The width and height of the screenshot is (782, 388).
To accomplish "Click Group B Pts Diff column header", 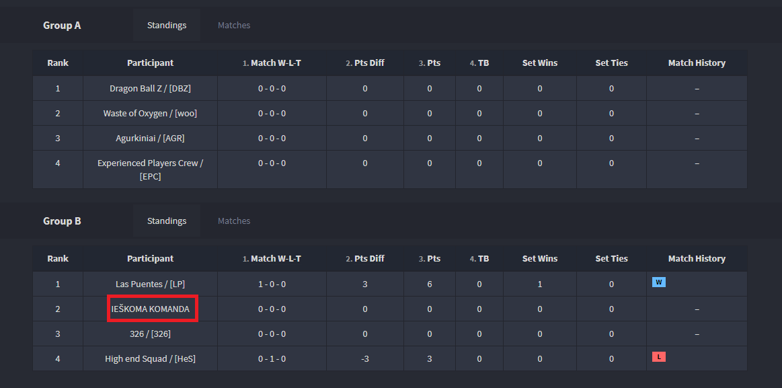I will pos(365,258).
